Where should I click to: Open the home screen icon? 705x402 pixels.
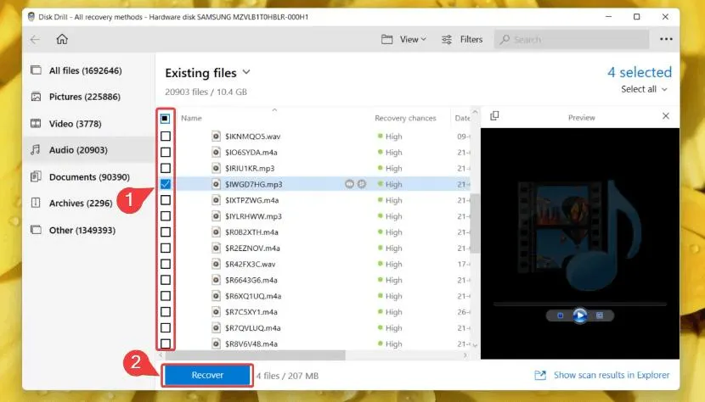(62, 39)
